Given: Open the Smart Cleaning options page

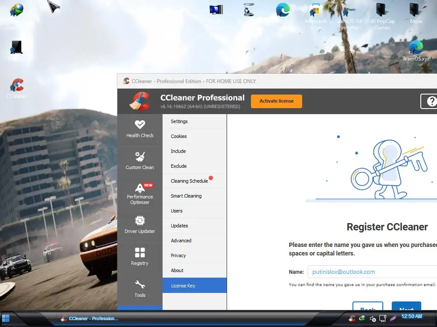Looking at the screenshot, I should click(x=195, y=196).
